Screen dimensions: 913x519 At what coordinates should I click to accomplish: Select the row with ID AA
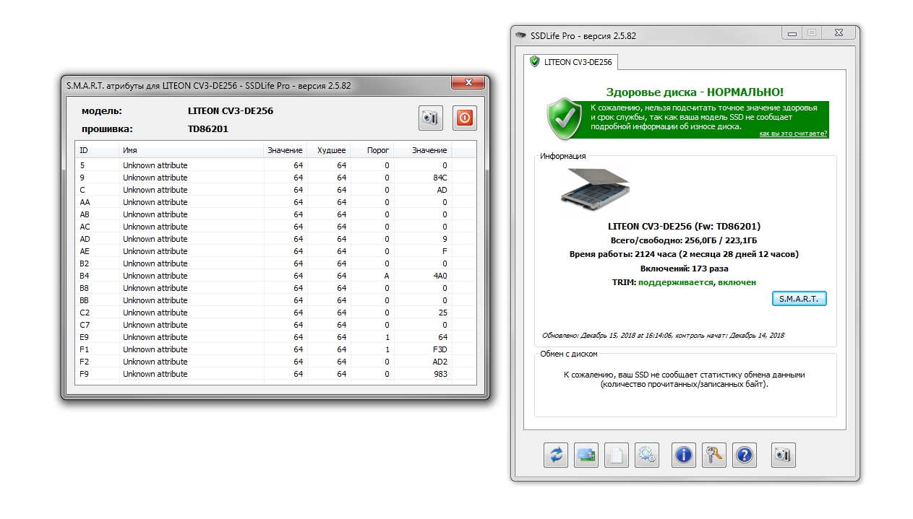coord(275,202)
